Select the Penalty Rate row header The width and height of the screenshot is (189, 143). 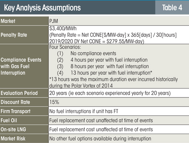click(x=24, y=35)
